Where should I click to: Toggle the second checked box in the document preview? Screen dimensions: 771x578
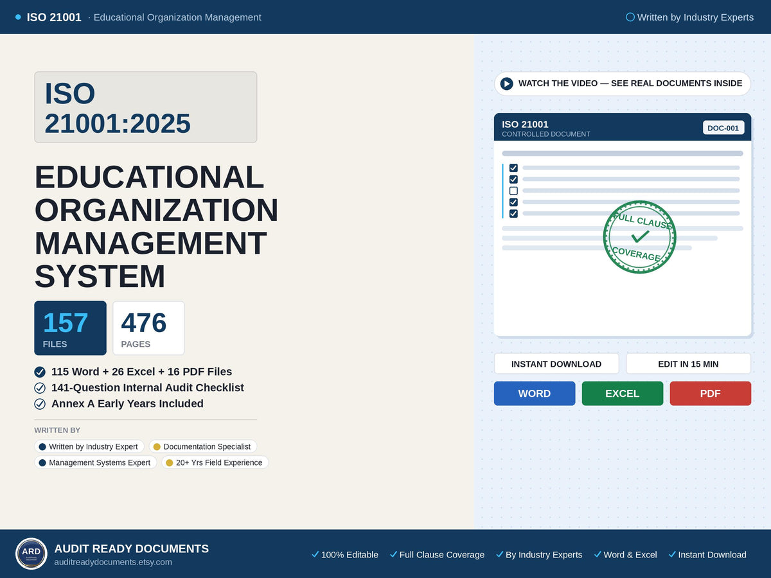[x=513, y=179]
